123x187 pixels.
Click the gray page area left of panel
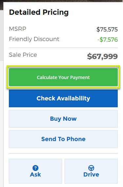(x=2, y=36)
